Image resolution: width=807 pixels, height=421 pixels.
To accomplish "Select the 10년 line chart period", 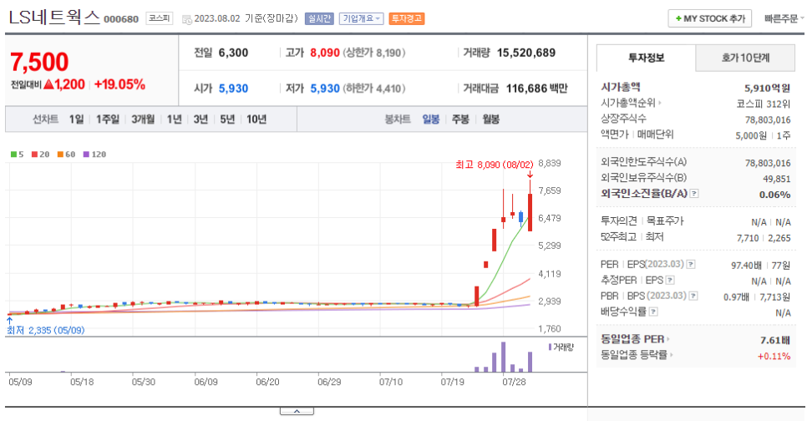I will tap(256, 119).
